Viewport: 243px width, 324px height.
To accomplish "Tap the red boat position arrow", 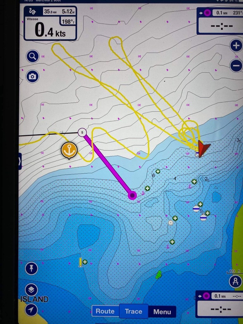I will pyautogui.click(x=203, y=148).
